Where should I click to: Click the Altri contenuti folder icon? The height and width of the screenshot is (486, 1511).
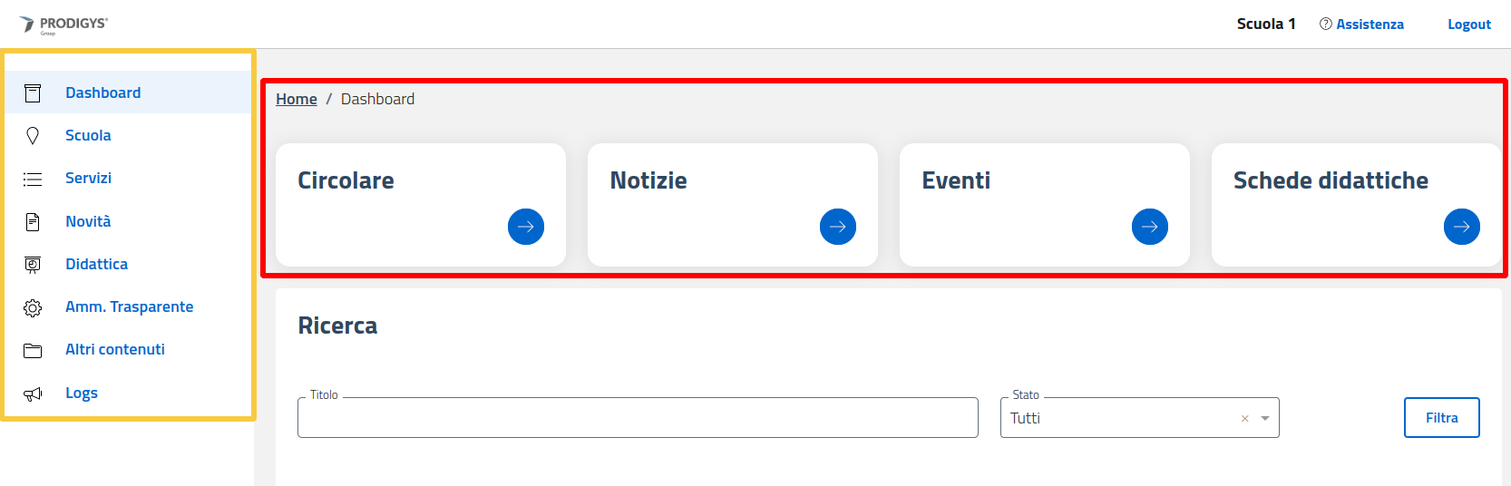33,350
